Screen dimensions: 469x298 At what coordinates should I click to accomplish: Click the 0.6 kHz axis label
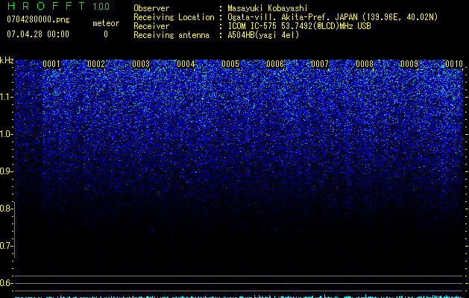point(5,283)
